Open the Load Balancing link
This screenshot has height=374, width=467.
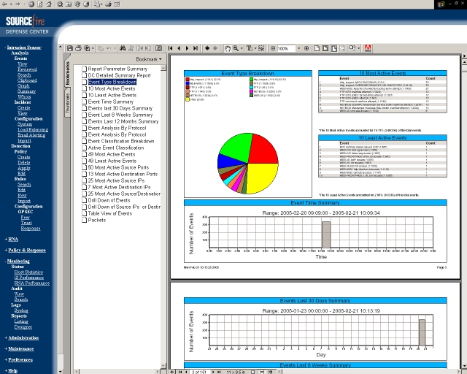point(33,129)
